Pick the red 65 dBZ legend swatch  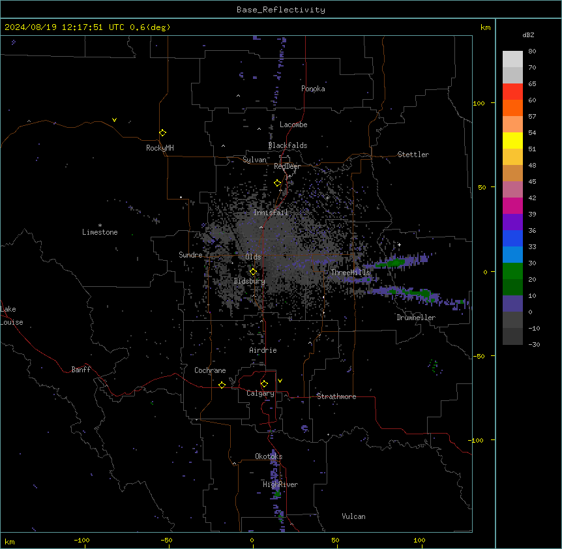pos(512,92)
